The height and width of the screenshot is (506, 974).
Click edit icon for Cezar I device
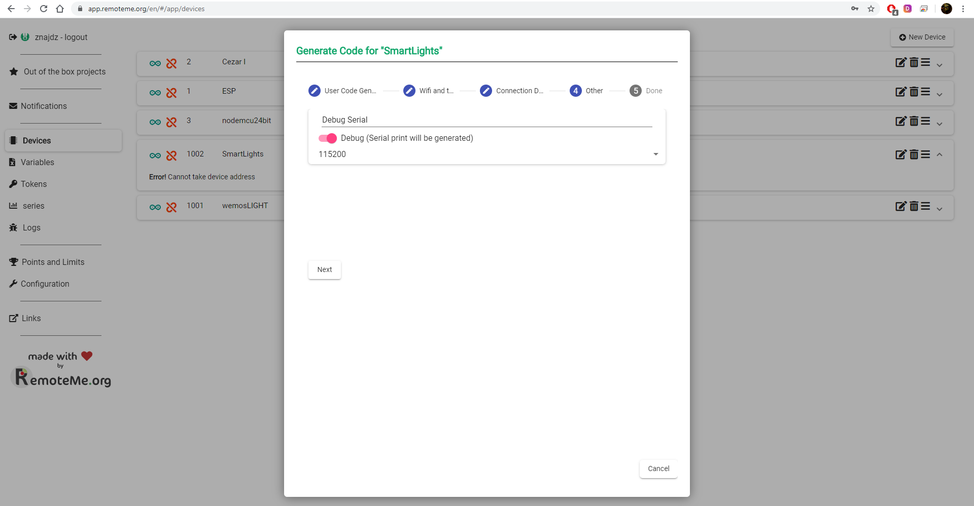pyautogui.click(x=901, y=62)
